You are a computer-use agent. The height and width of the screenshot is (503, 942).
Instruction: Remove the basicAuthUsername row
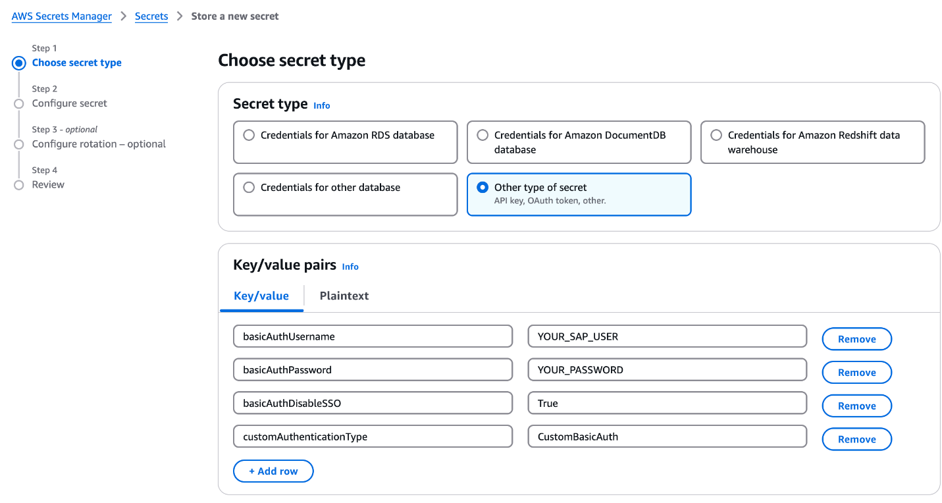pos(856,339)
